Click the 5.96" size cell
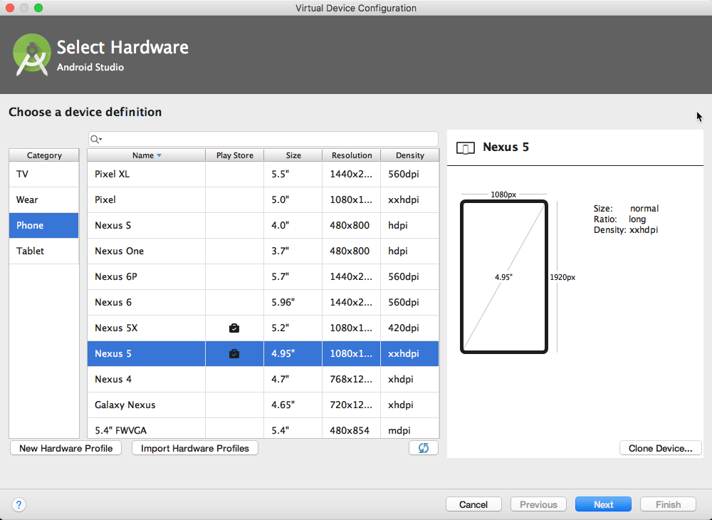 pyautogui.click(x=293, y=302)
